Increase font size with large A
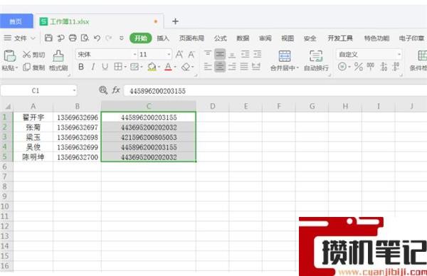The width and height of the screenshot is (427, 276). point(179,55)
